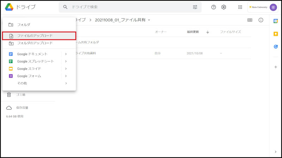Select ファイルのアップロード menu item

35,36
